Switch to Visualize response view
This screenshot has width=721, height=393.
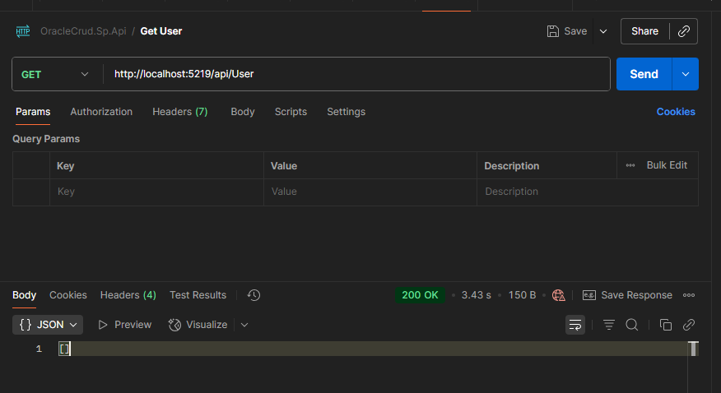[x=198, y=325]
